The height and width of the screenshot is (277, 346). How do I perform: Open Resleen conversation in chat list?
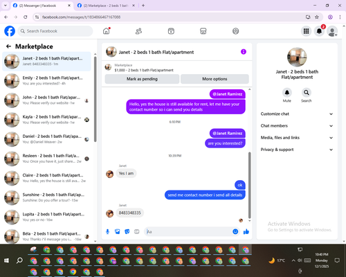coord(46,159)
